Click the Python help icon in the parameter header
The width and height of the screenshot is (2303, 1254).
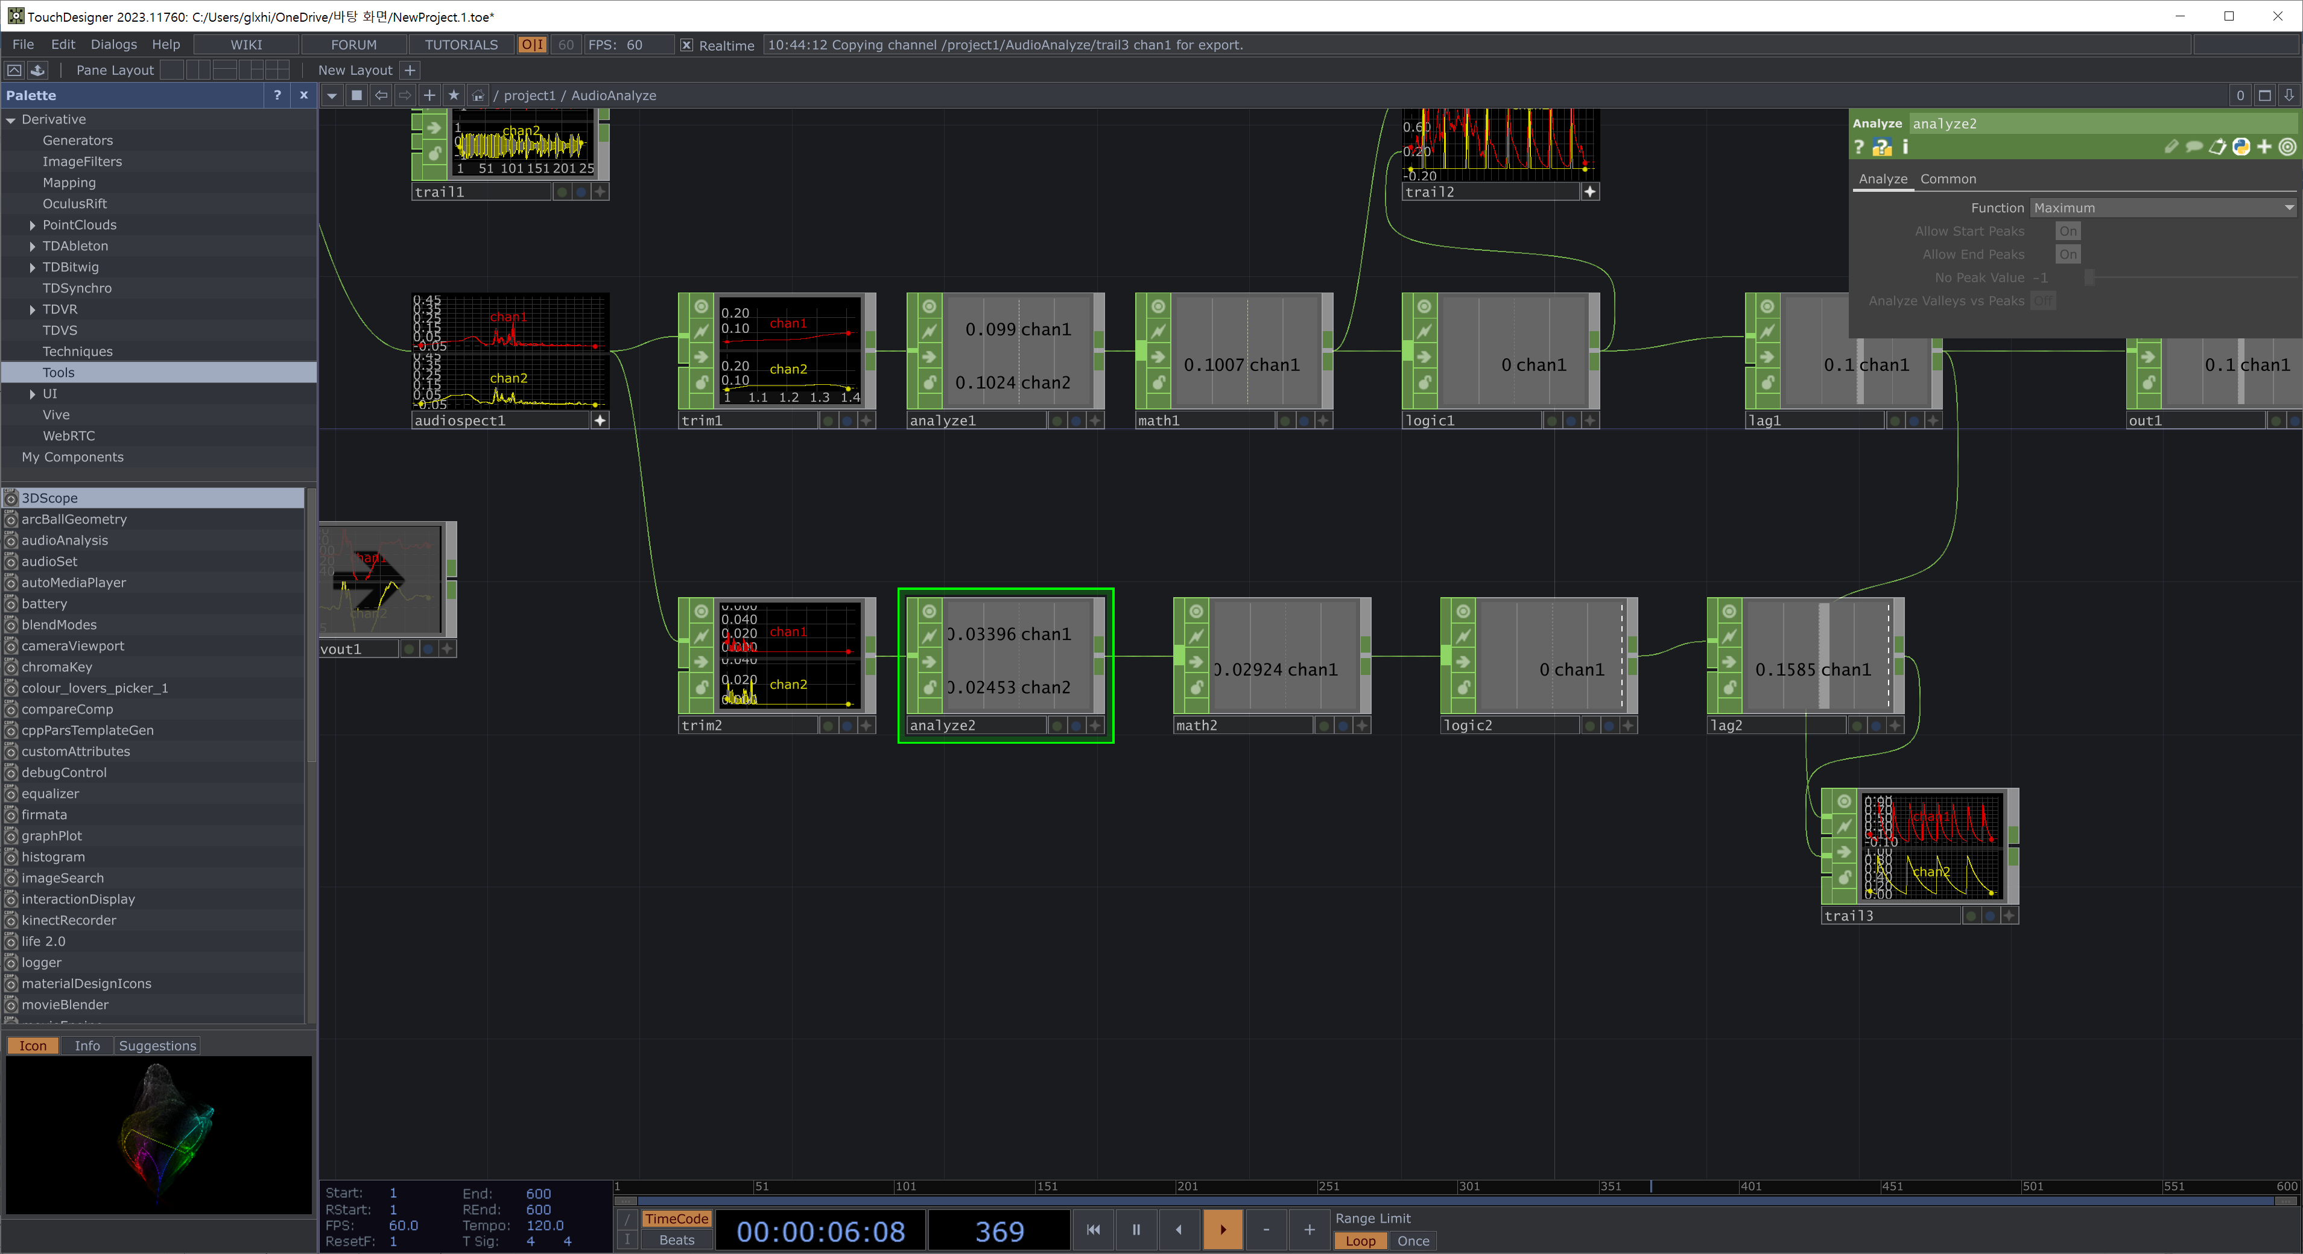[1883, 147]
